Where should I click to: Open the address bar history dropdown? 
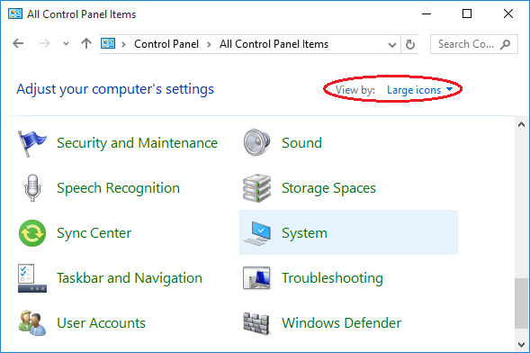[392, 44]
